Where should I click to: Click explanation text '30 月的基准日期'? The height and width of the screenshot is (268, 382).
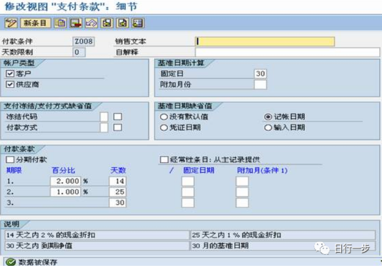220,245
